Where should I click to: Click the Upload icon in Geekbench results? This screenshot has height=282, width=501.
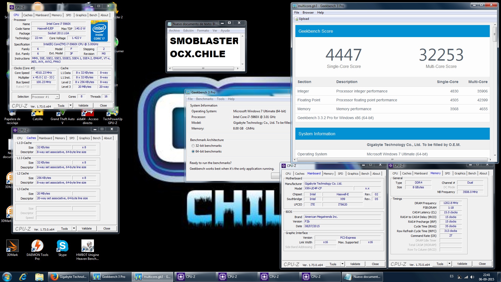pos(296,19)
